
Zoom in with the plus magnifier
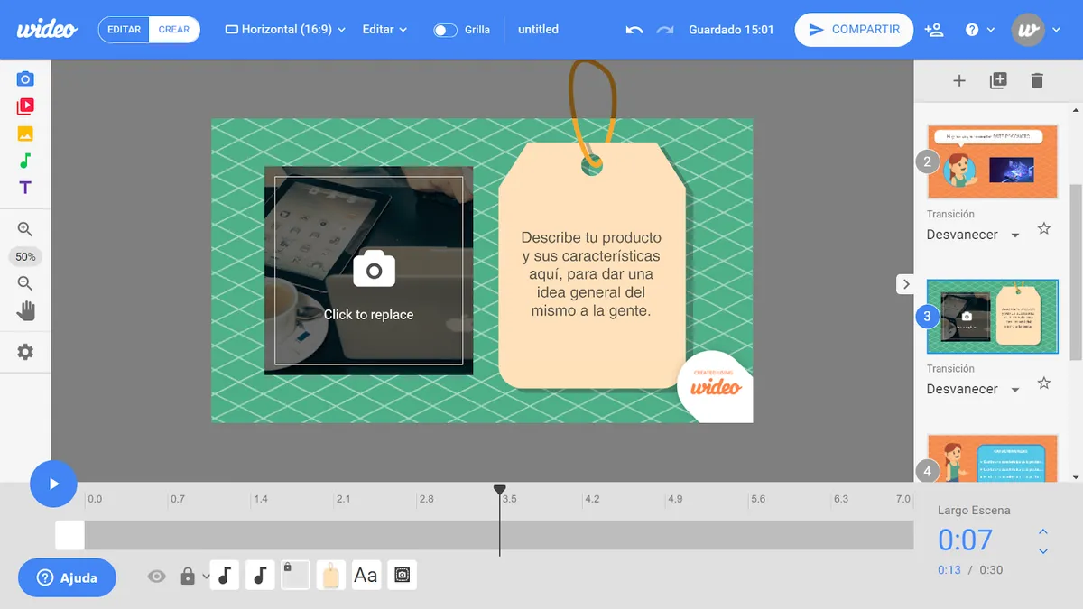pos(25,230)
